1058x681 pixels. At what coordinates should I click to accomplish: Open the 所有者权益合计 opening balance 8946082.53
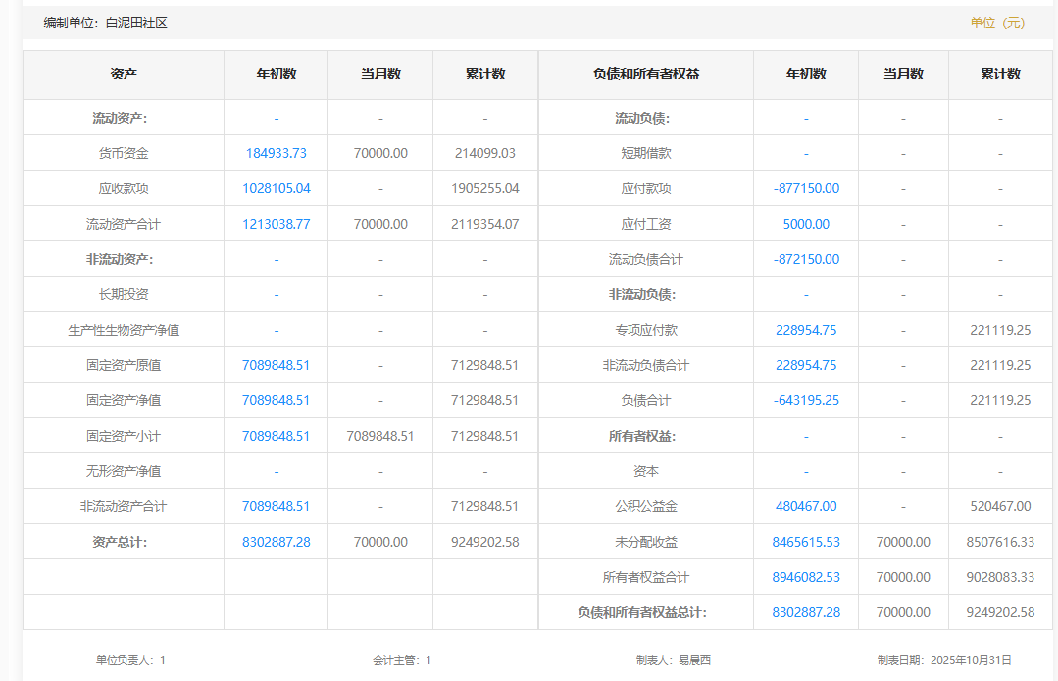[x=806, y=577]
